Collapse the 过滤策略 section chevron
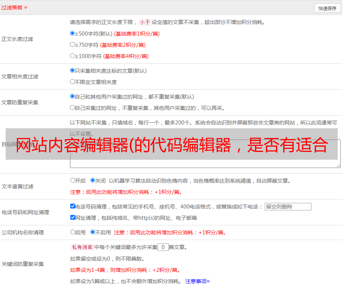 [26, 7]
